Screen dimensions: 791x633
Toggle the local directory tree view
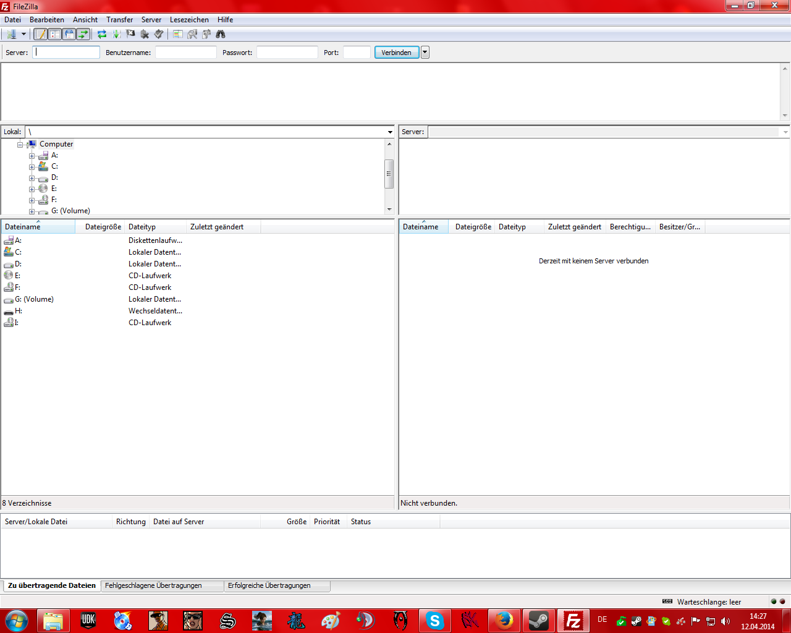[x=55, y=35]
